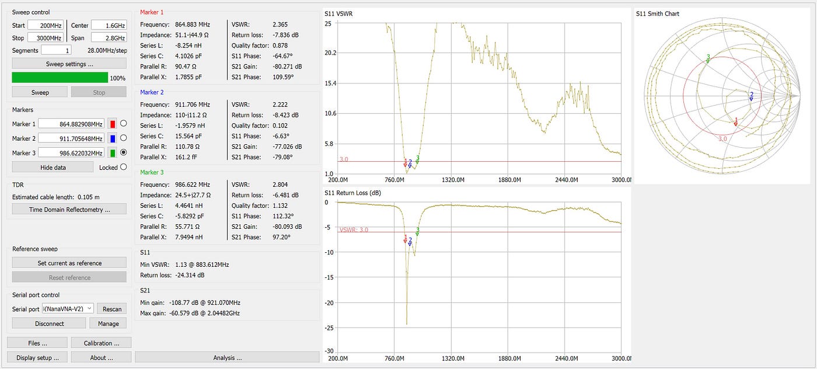Click marker 3 on Return Loss chart

(x=417, y=231)
